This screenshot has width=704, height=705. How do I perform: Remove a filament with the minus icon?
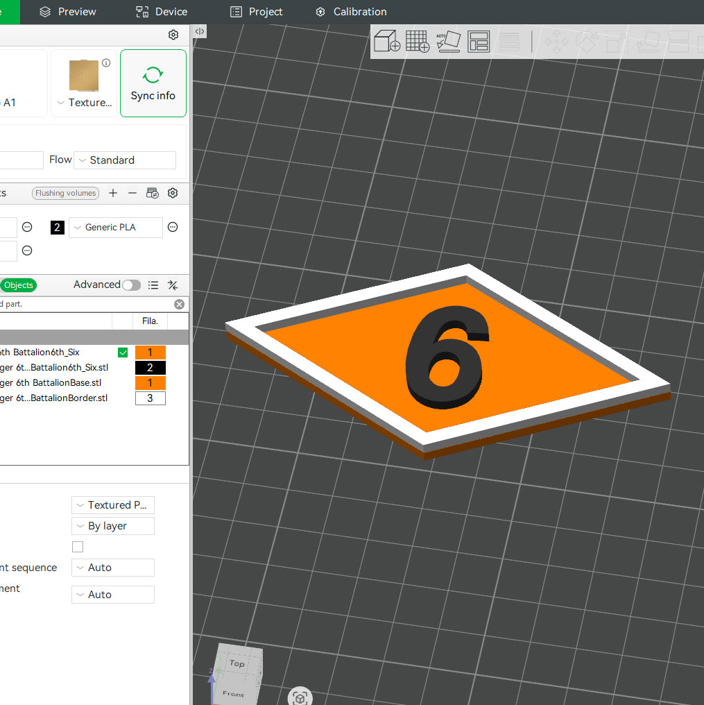[132, 193]
